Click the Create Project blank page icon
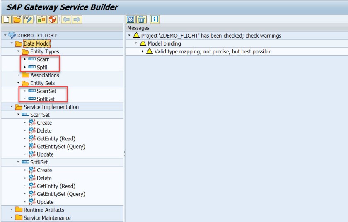The height and width of the screenshot is (222, 348). [7, 19]
